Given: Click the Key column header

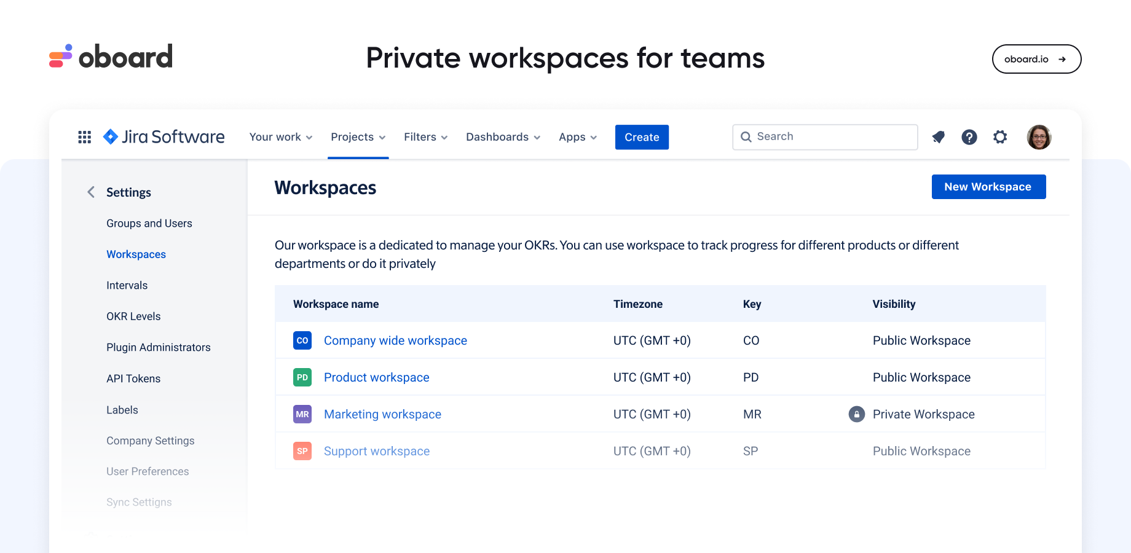Looking at the screenshot, I should coord(752,304).
